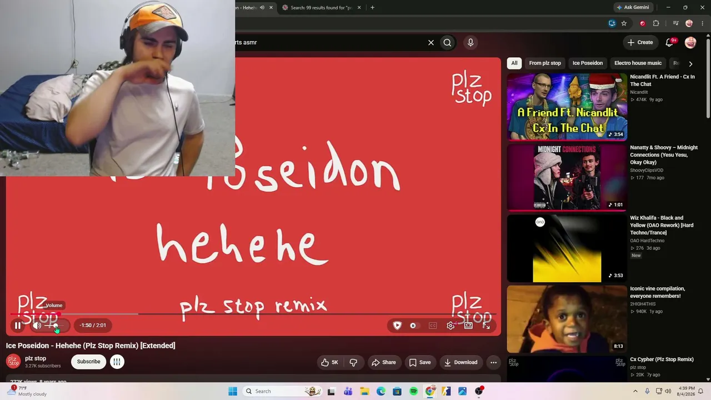Click the Windows taskbar search box
This screenshot has height=400, width=711.
pyautogui.click(x=283, y=391)
